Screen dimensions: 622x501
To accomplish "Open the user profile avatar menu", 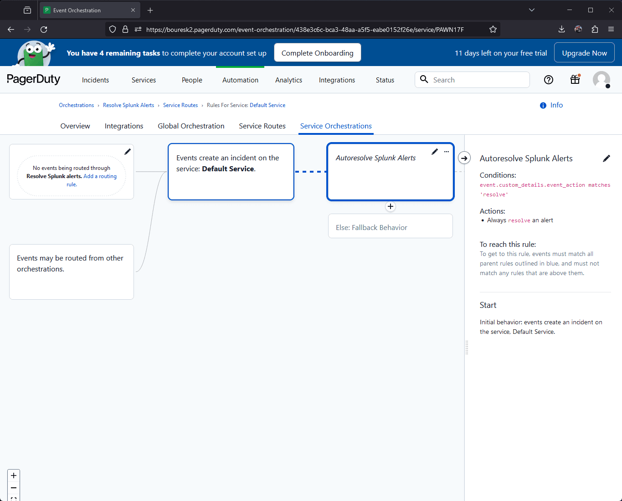I will pos(601,80).
